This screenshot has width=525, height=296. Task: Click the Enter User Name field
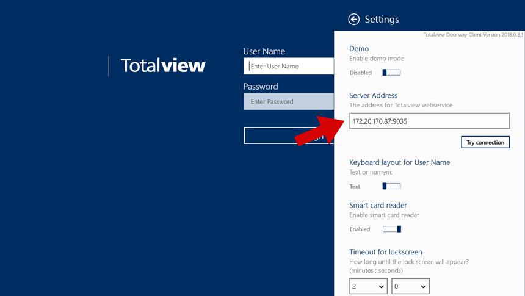tap(289, 67)
